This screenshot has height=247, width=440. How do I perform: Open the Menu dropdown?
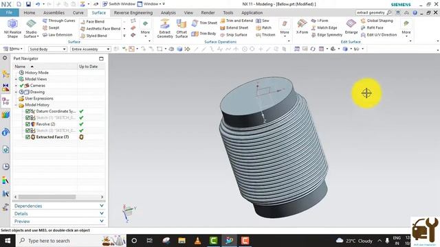coord(12,49)
